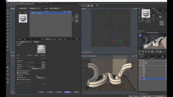Click the Depth slider track
Screen dimensions: 173x97
(34, 63)
